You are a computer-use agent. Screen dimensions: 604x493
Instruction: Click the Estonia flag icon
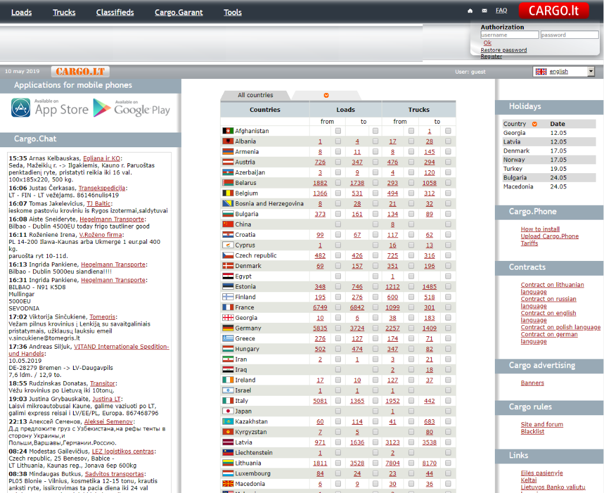click(228, 286)
